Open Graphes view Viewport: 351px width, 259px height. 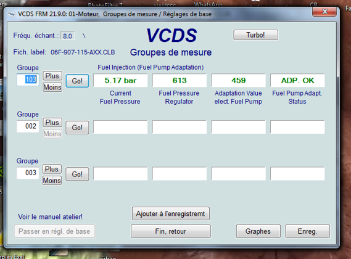pyautogui.click(x=258, y=231)
